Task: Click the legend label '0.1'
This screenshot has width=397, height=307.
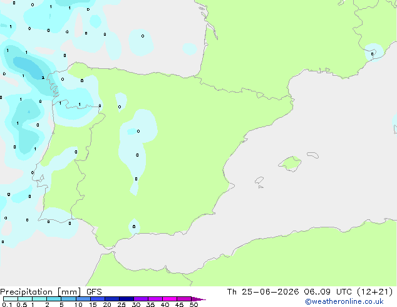Action: coord(7,304)
